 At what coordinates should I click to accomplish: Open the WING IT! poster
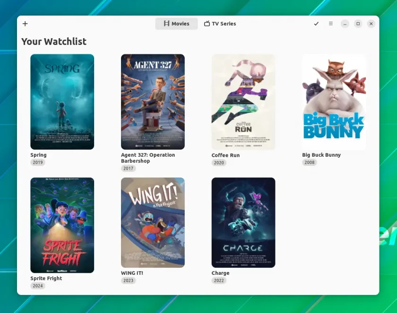pos(153,222)
